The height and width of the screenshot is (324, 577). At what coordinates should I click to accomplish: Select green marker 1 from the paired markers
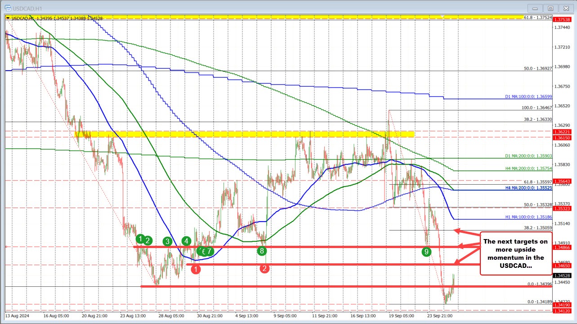point(141,238)
